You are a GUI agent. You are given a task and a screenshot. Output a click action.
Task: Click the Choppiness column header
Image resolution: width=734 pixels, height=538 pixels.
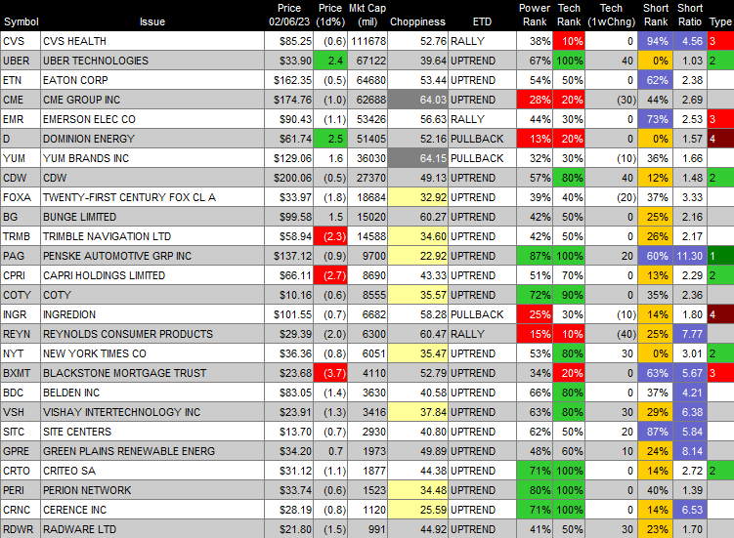pos(417,21)
